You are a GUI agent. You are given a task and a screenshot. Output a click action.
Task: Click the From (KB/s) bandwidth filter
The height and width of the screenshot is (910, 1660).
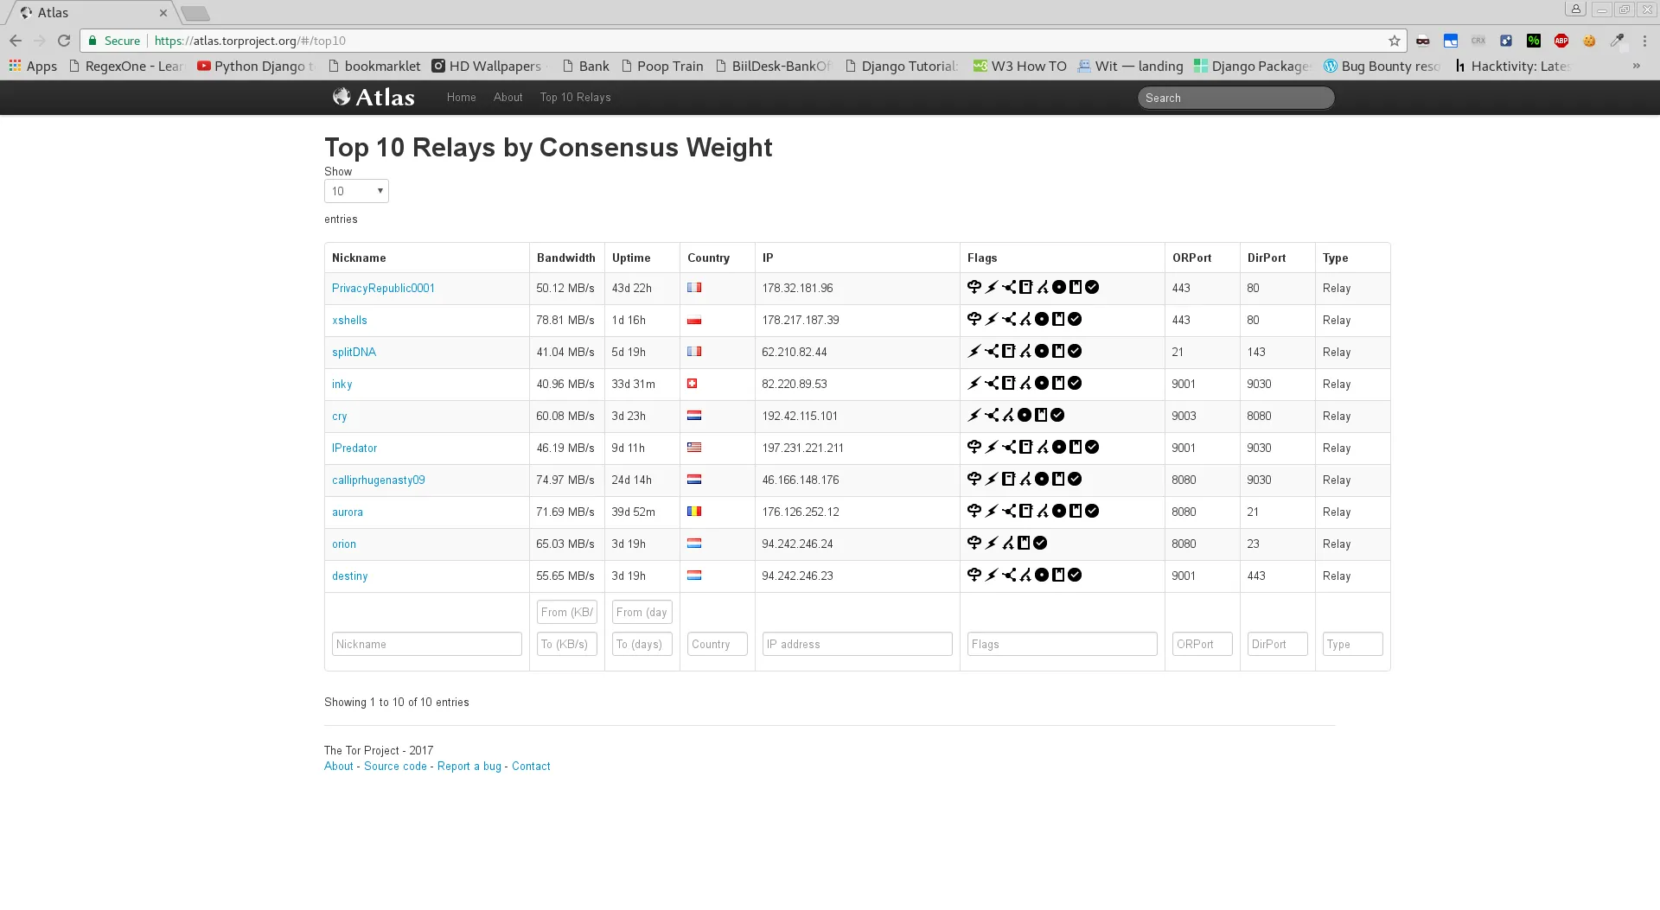(x=567, y=612)
